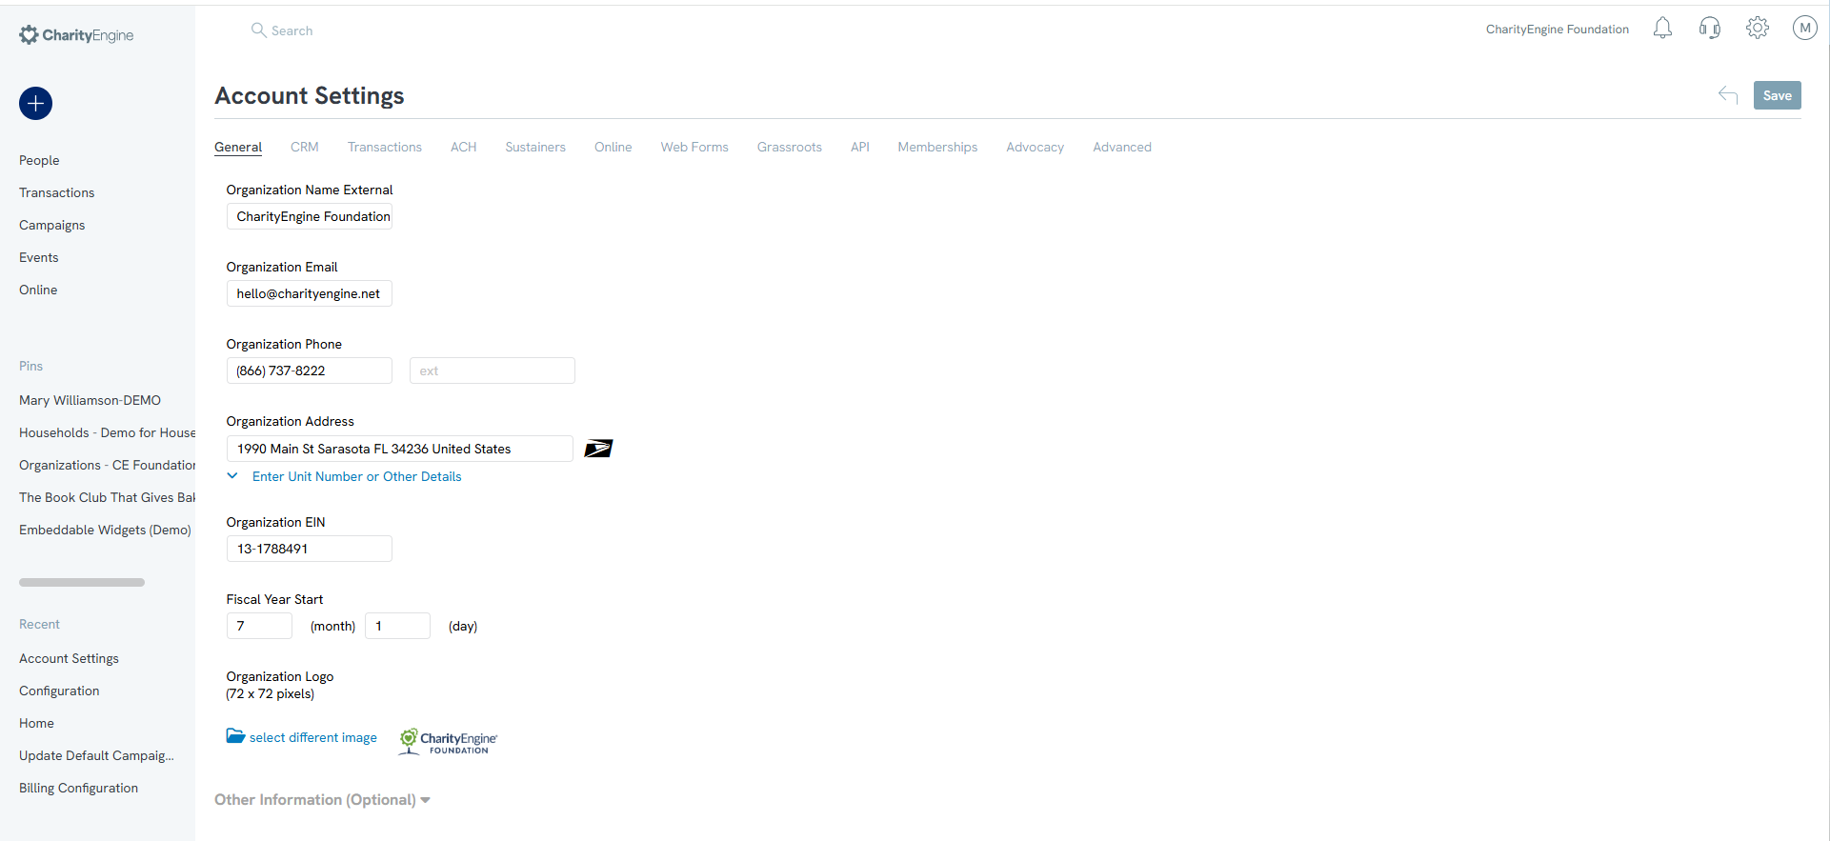Open Online in the left sidebar
1830x841 pixels.
pos(38,290)
